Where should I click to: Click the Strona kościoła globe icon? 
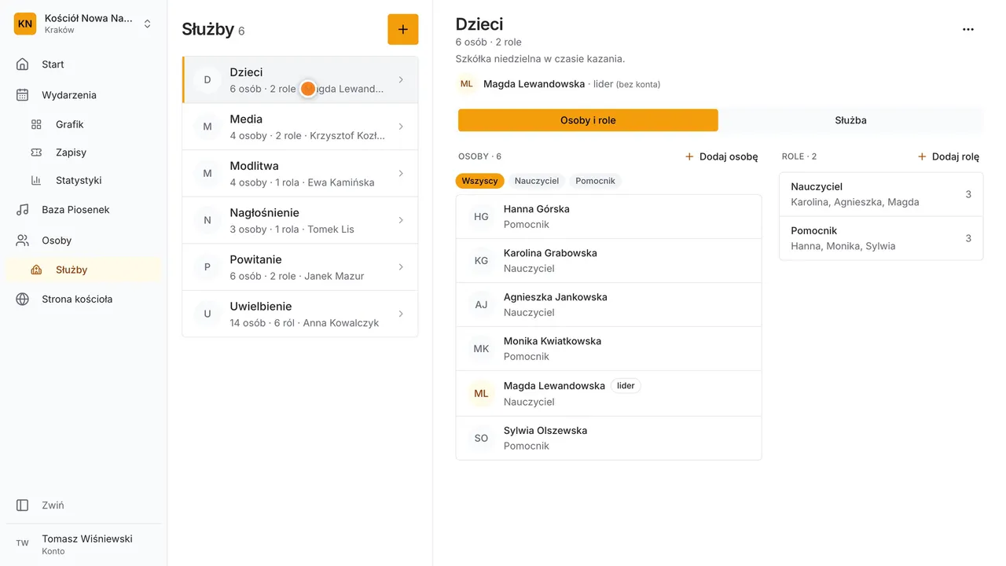pyautogui.click(x=23, y=300)
